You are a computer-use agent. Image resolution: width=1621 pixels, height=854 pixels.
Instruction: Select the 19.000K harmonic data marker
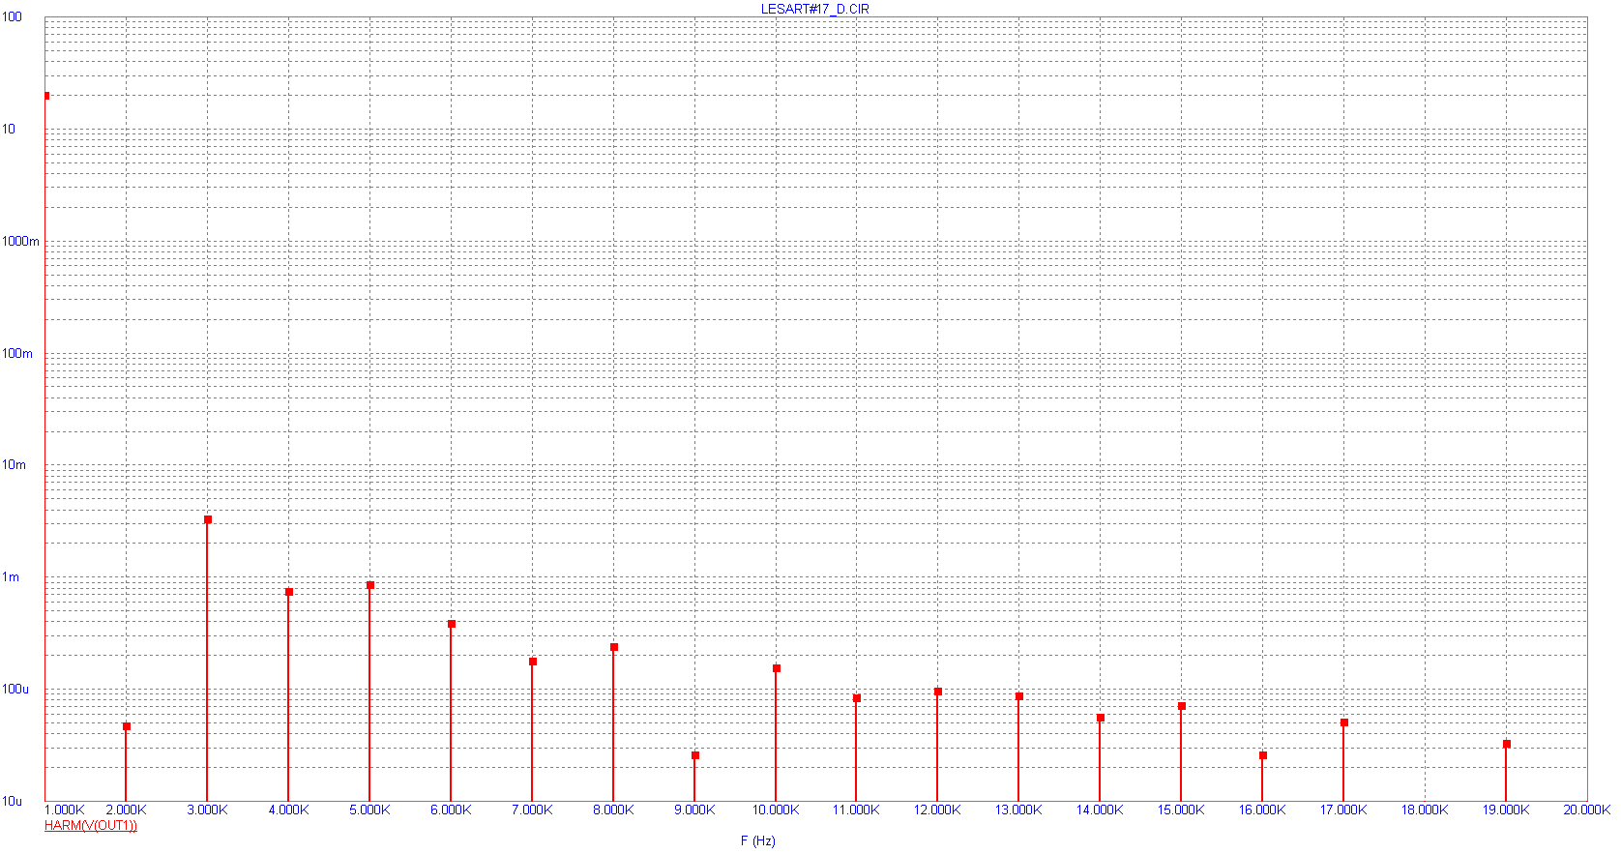(1507, 744)
